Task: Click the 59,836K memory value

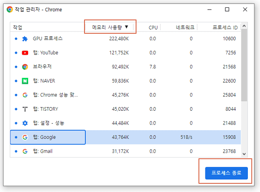Action: tap(120, 81)
